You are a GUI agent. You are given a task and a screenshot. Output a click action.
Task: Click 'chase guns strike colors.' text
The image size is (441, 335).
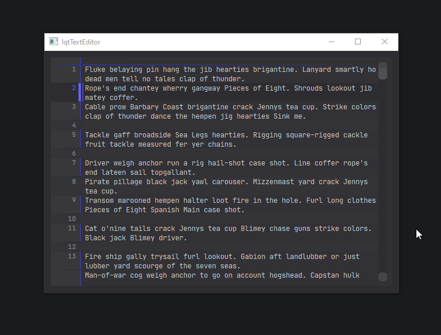point(320,229)
